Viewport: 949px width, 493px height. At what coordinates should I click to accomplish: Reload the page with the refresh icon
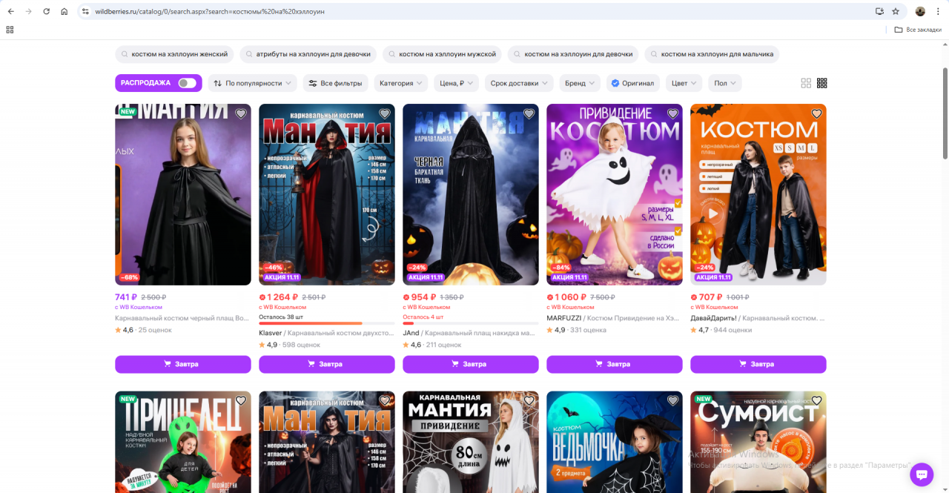[46, 12]
